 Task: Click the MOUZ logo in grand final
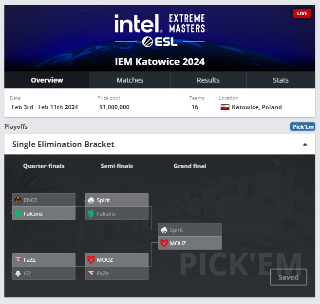coord(164,243)
